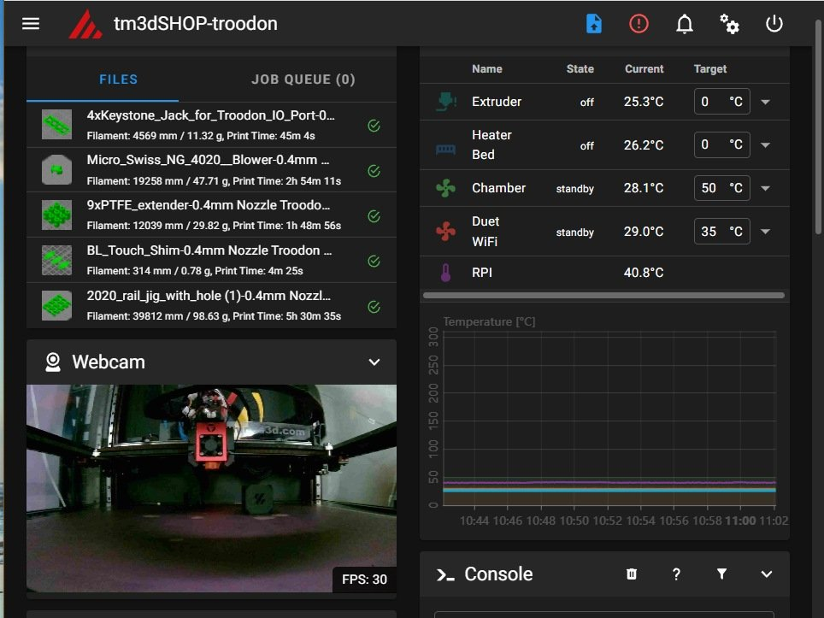Click status check of Micro_Swiss_NG_4020 file
Viewport: 824px width, 618px height.
[374, 171]
